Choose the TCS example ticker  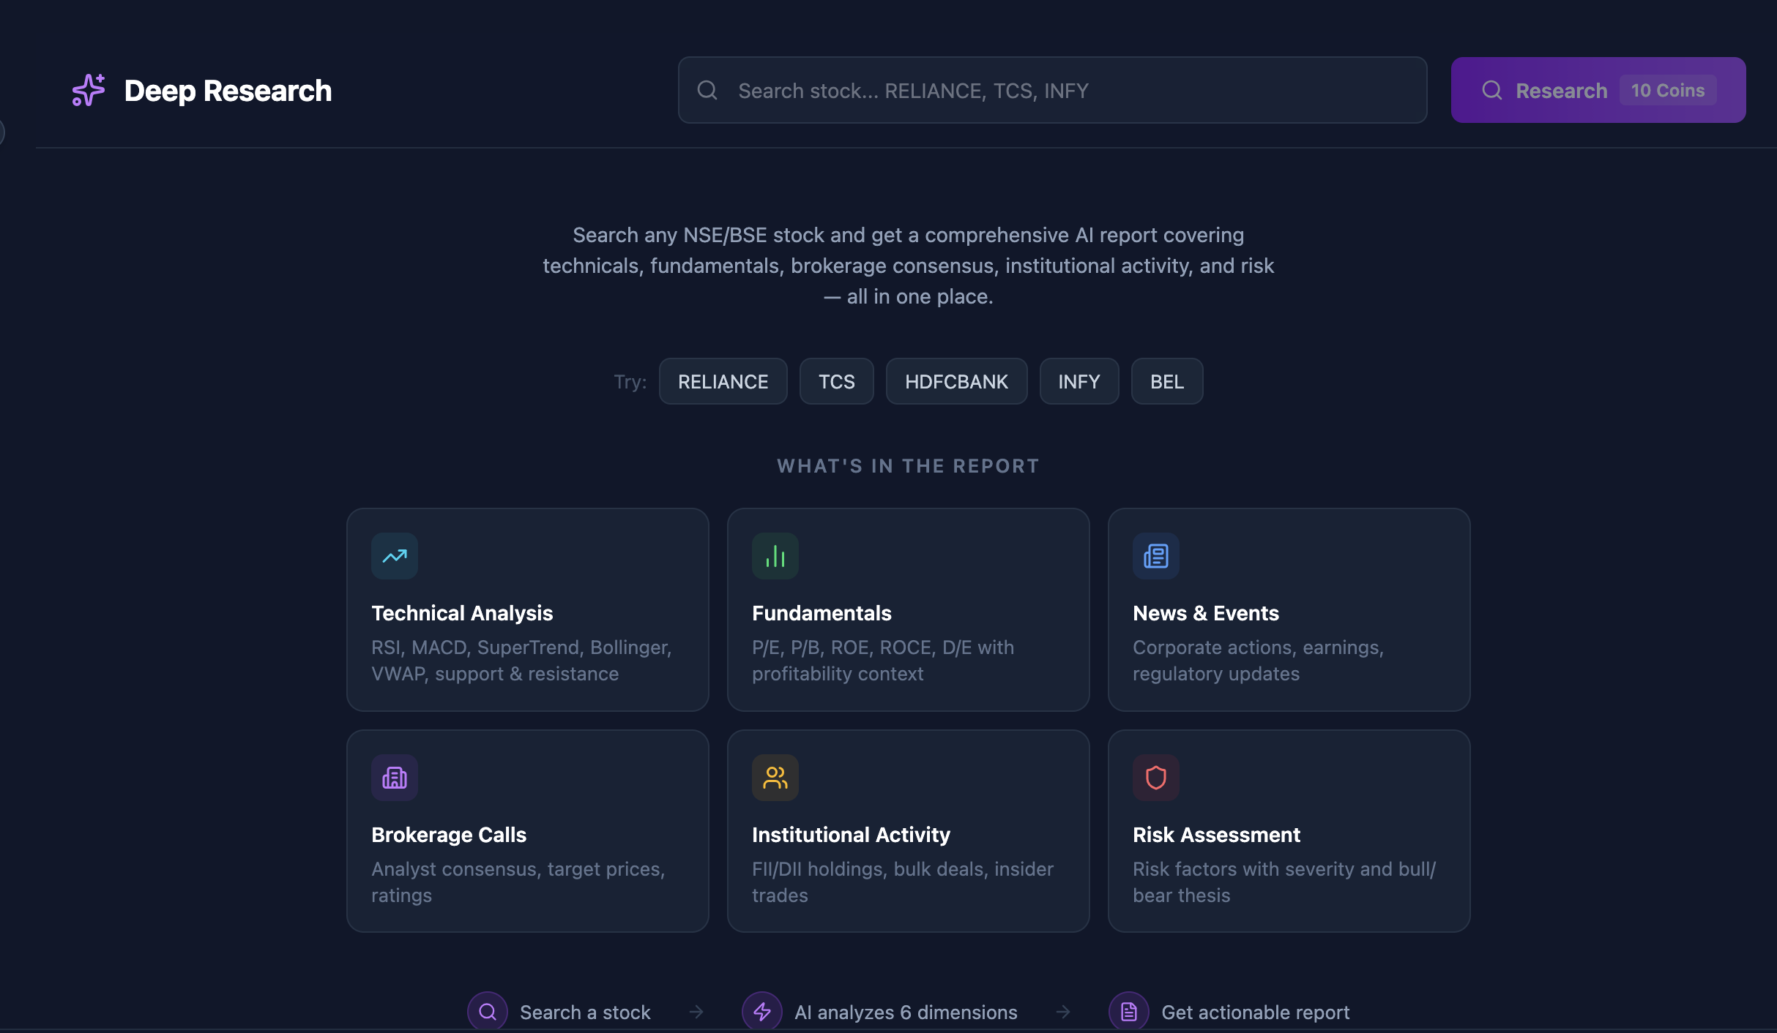(836, 381)
